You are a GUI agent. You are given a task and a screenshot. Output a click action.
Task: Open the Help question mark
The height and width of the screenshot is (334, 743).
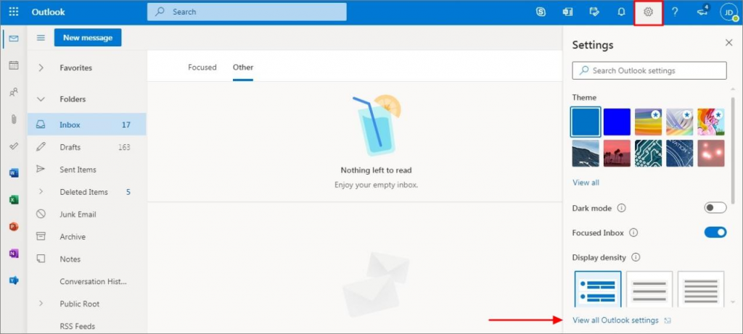[676, 12]
